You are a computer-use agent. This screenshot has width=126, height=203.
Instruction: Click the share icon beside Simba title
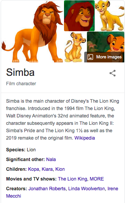113,73
